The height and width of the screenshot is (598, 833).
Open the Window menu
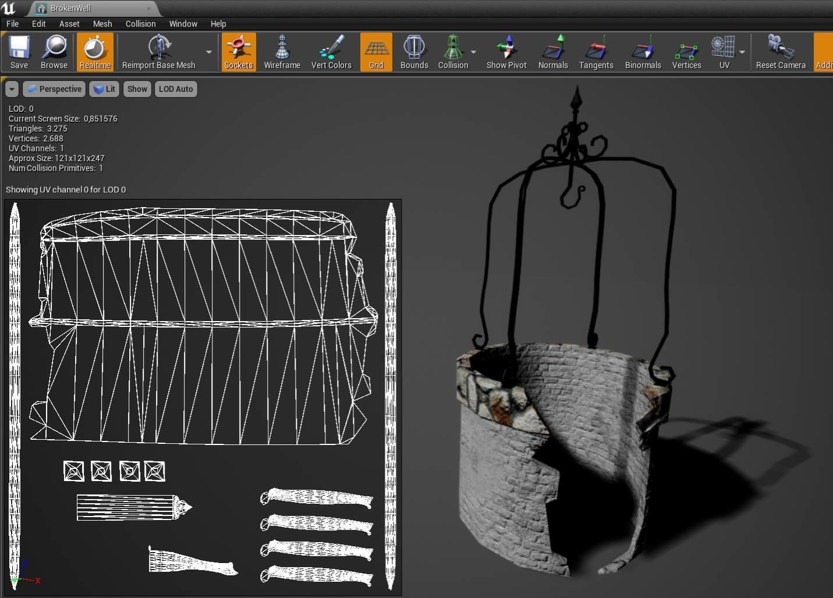click(x=183, y=24)
